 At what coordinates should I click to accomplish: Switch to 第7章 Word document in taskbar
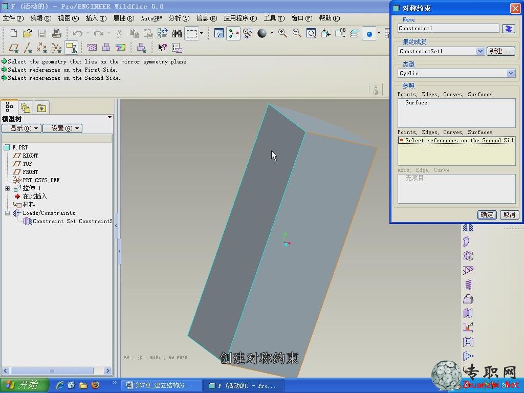click(x=161, y=385)
